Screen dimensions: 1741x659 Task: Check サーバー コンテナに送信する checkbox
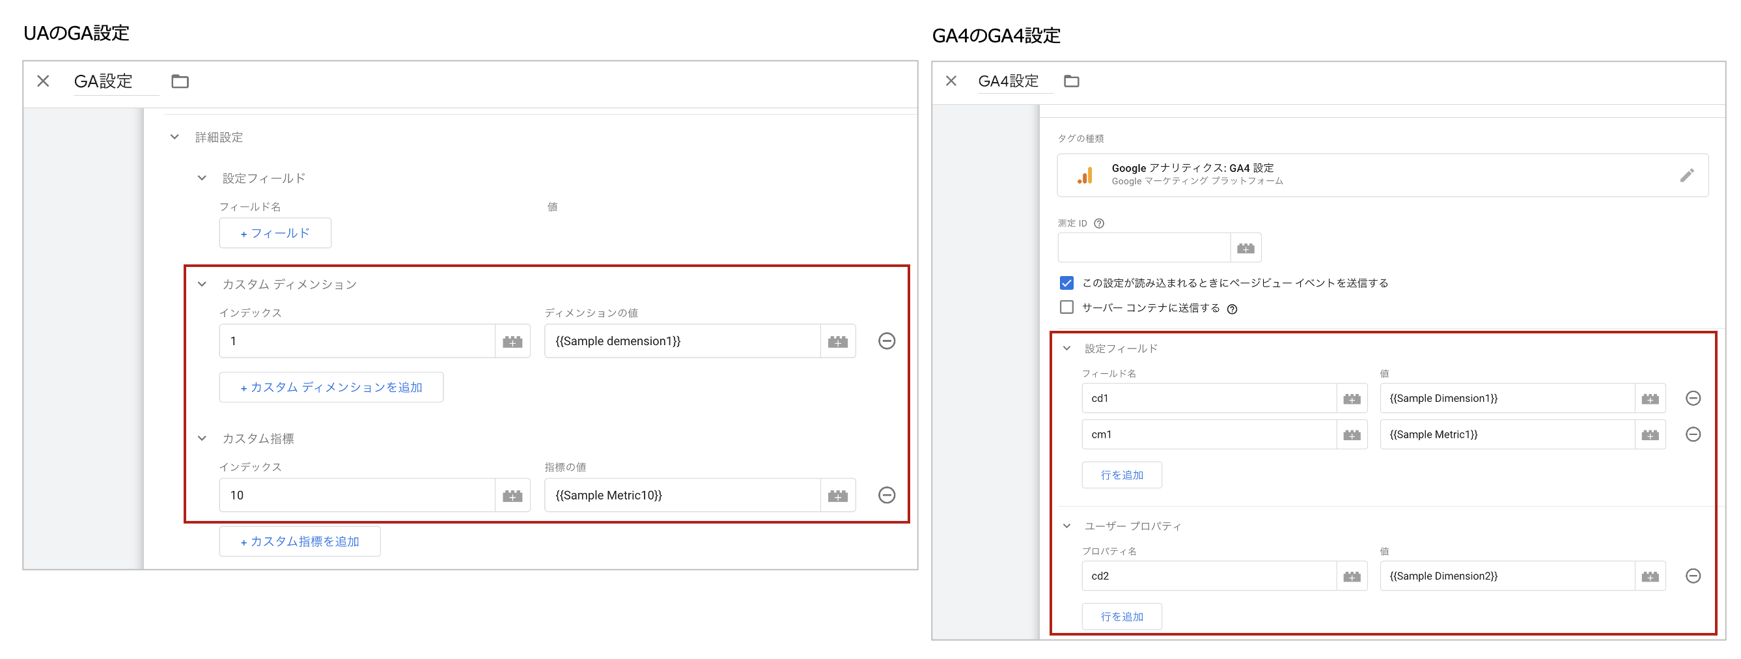pos(1066,307)
